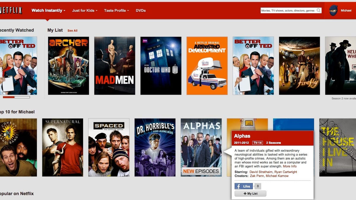The width and height of the screenshot is (356, 200).
Task: Add Alphas to My List
Action: tap(250, 193)
